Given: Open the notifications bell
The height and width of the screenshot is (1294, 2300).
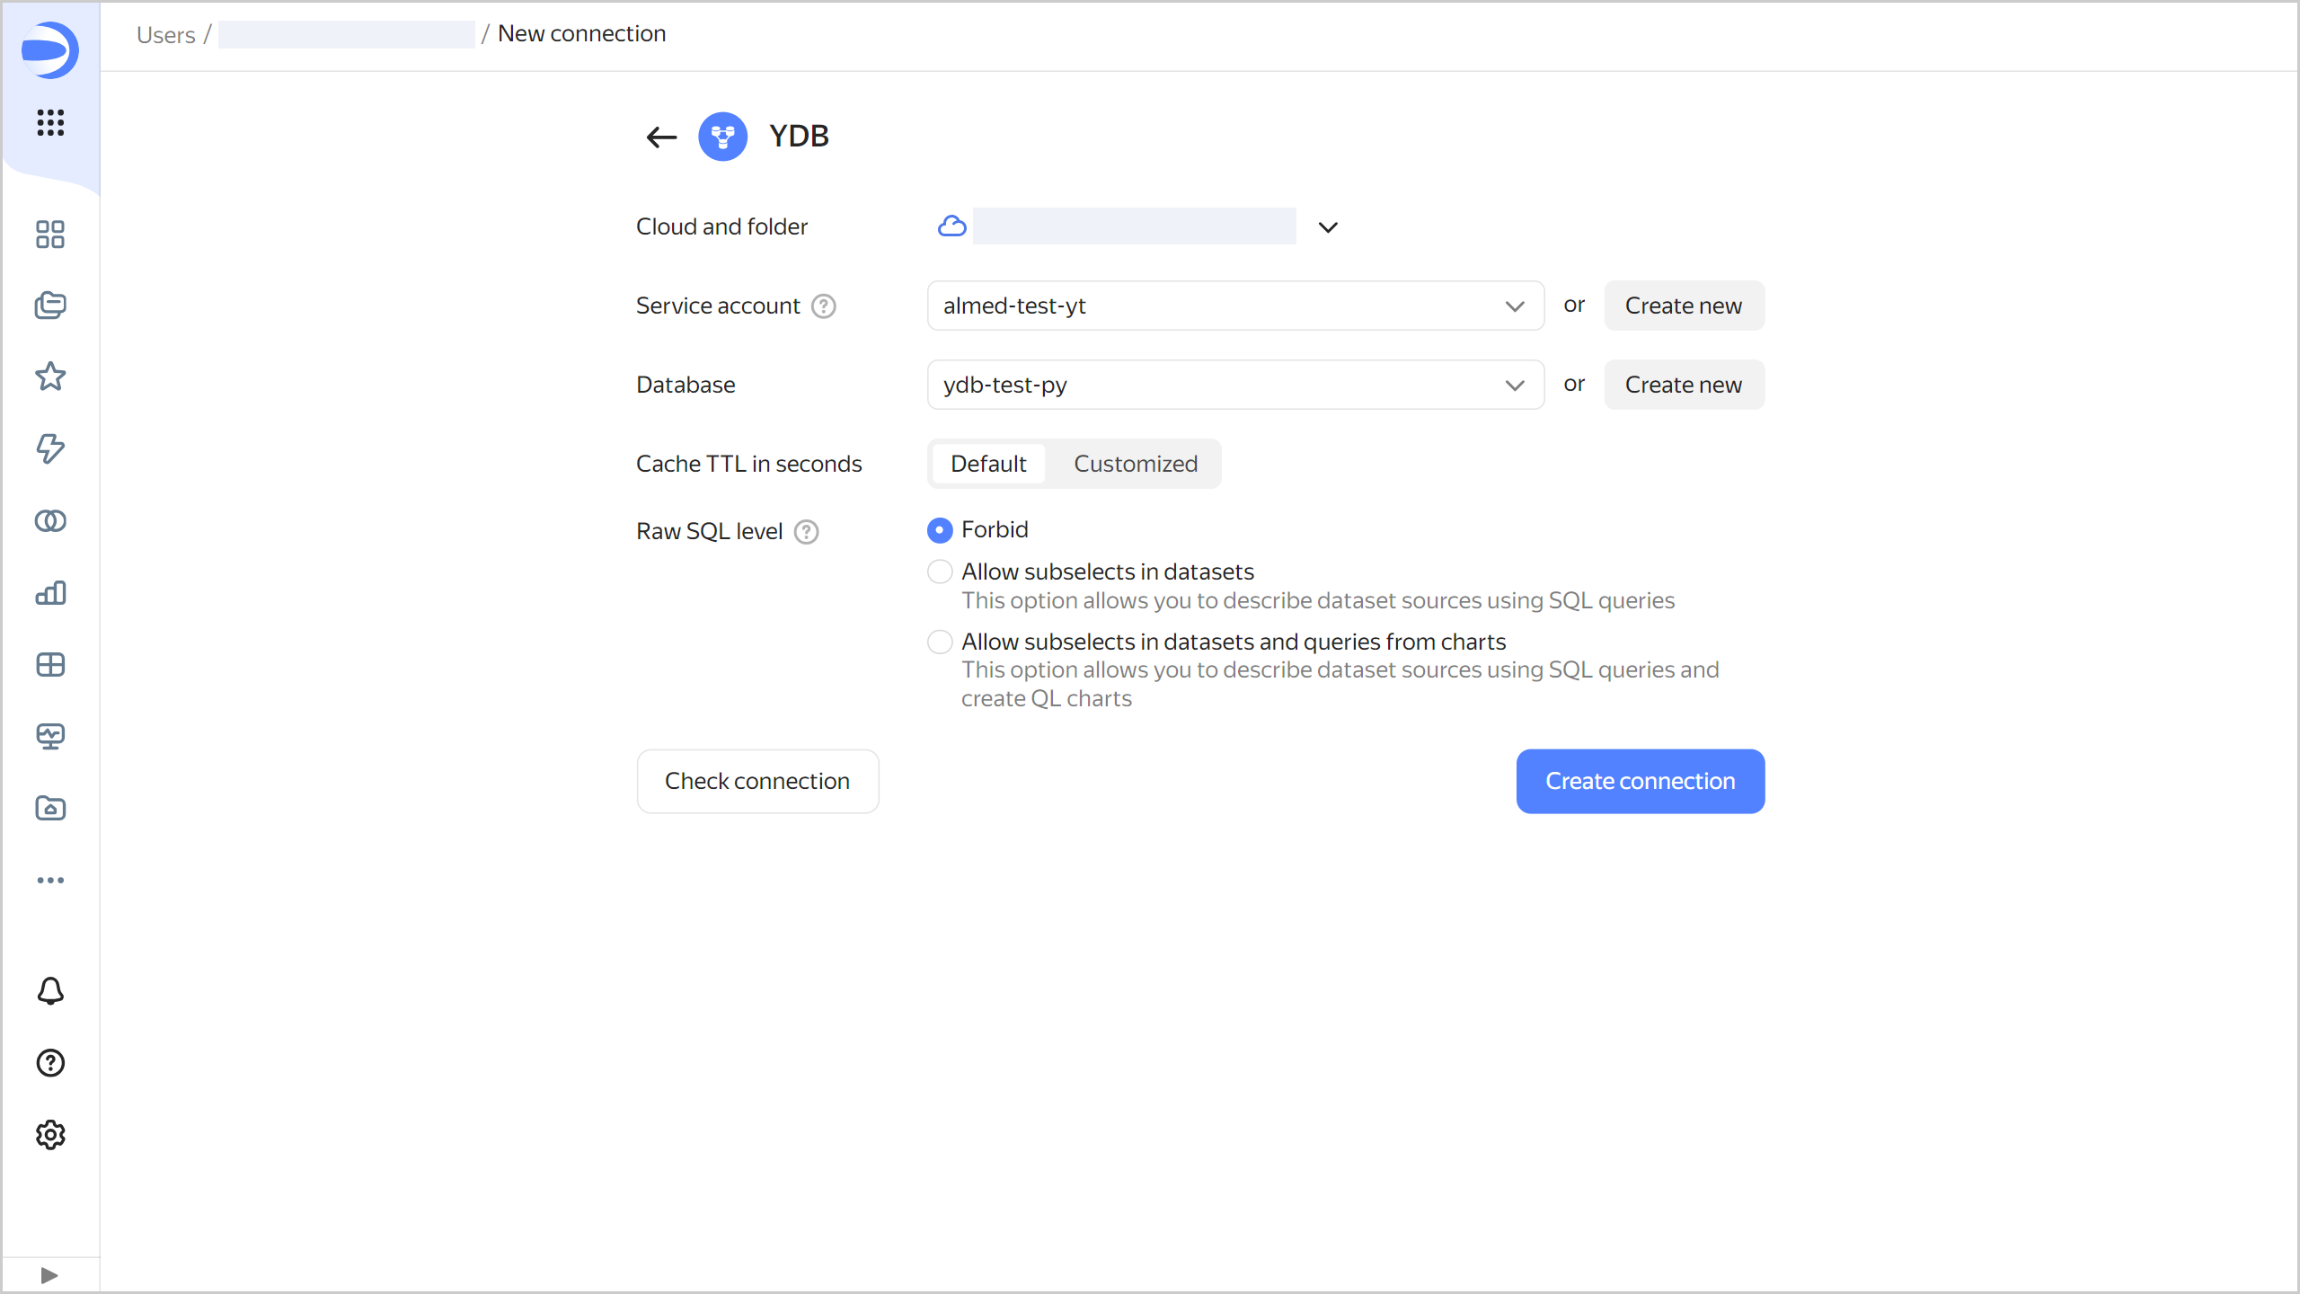Looking at the screenshot, I should pos(50,990).
